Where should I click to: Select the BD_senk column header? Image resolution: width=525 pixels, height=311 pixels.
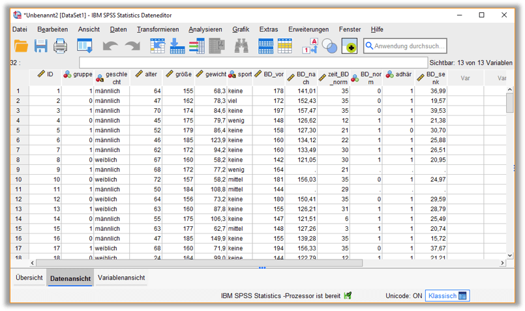(x=431, y=78)
